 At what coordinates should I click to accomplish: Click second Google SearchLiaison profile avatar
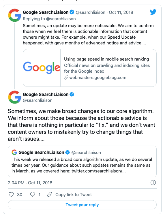14,97
